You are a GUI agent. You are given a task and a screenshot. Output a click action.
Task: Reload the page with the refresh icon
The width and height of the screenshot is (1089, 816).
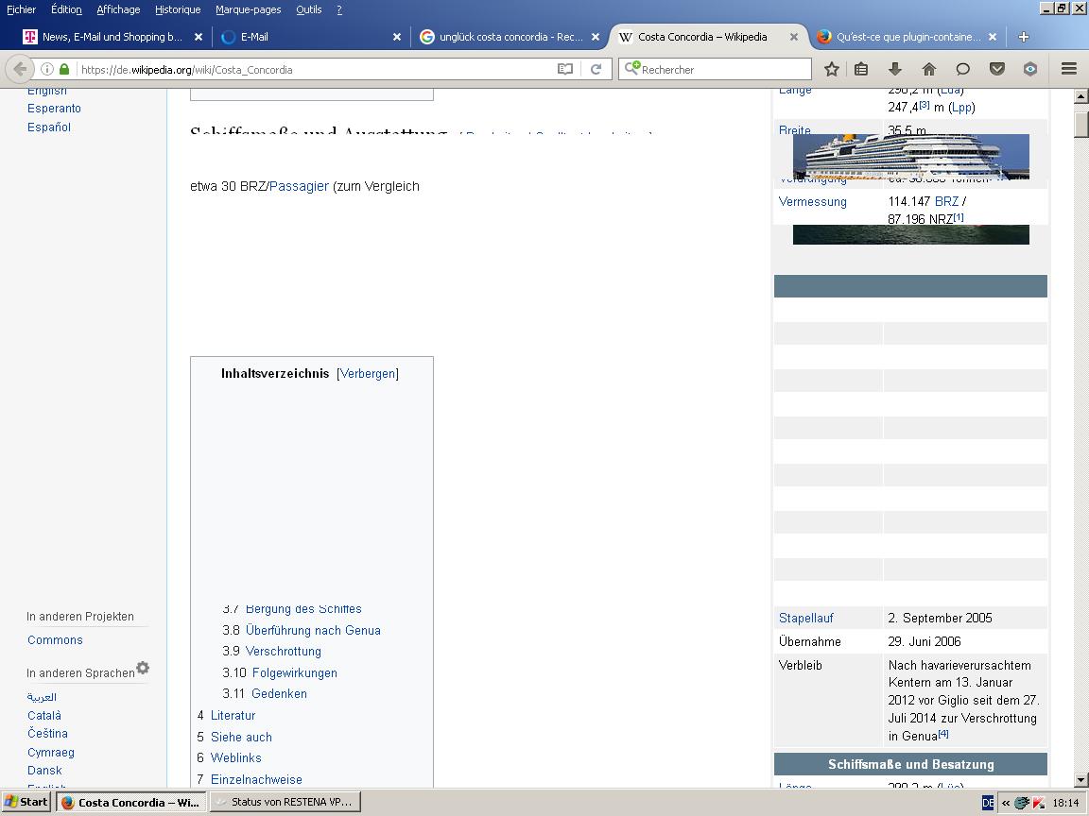pyautogui.click(x=596, y=69)
